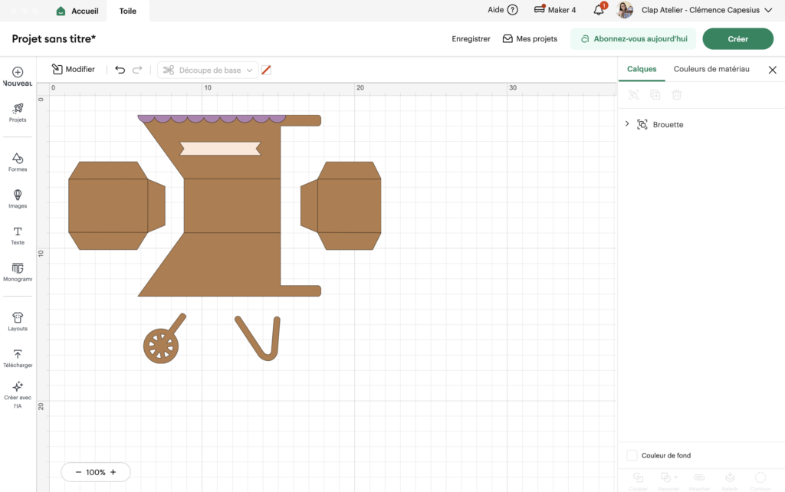Expand the Brouette layer group
Image resolution: width=785 pixels, height=492 pixels.
627,124
